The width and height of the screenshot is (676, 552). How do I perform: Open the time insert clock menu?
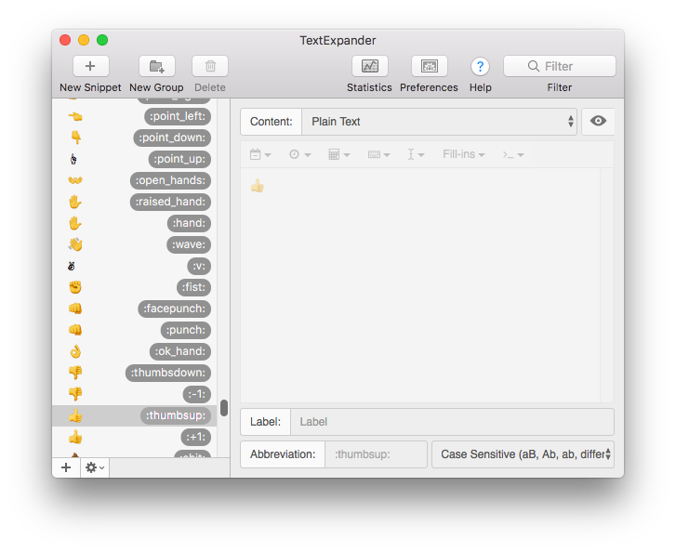point(299,154)
